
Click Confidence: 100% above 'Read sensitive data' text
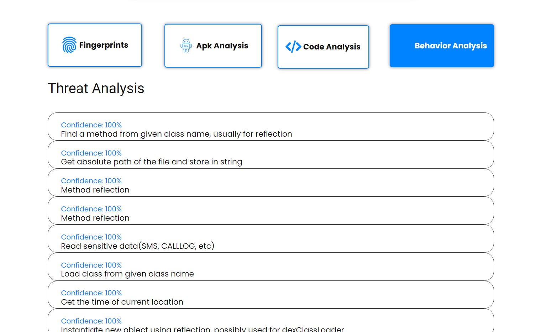click(91, 237)
